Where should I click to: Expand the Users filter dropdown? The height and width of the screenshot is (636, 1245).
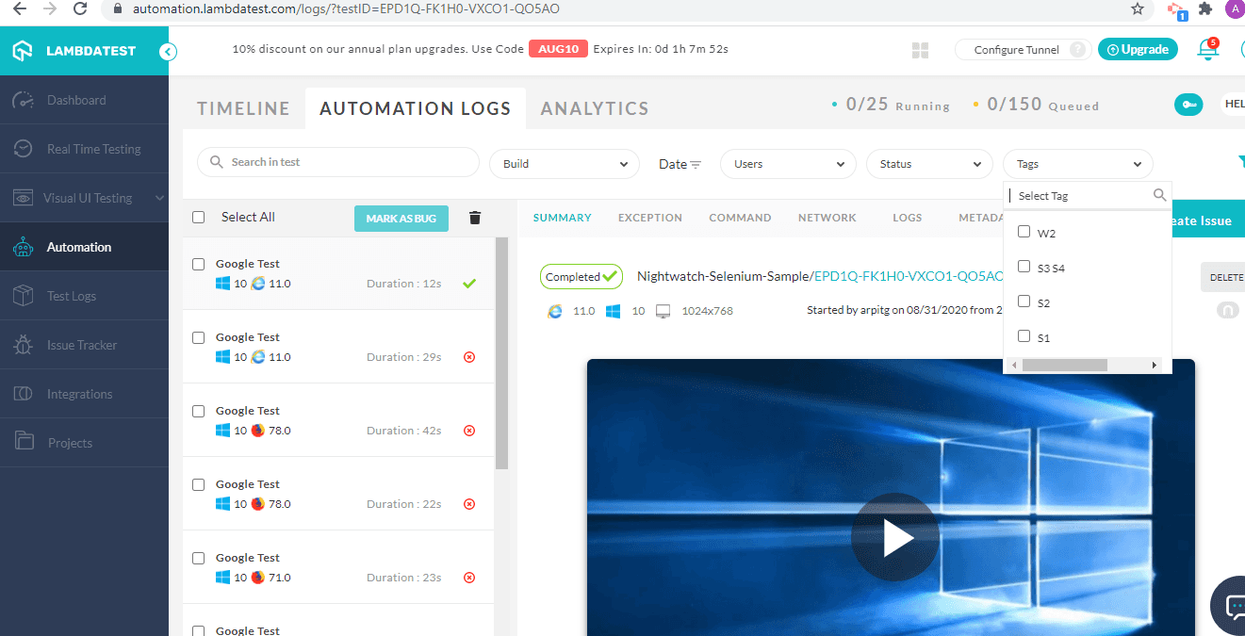pyautogui.click(x=787, y=163)
